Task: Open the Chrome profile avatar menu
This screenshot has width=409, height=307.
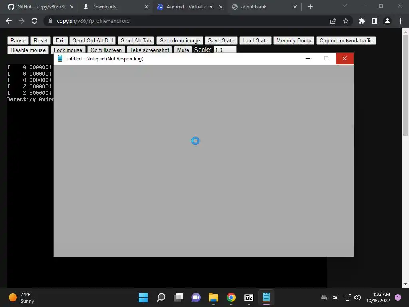Action: [x=387, y=21]
